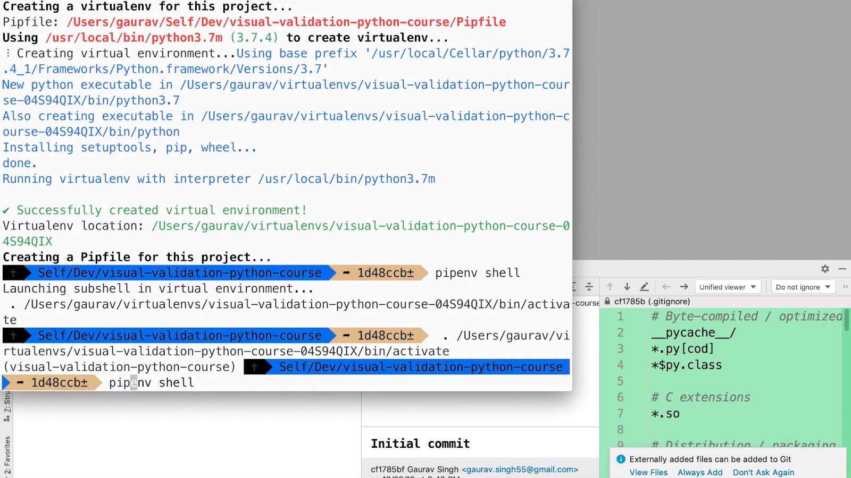
Task: Hide the diff panel with minimize dash
Action: coord(842,269)
